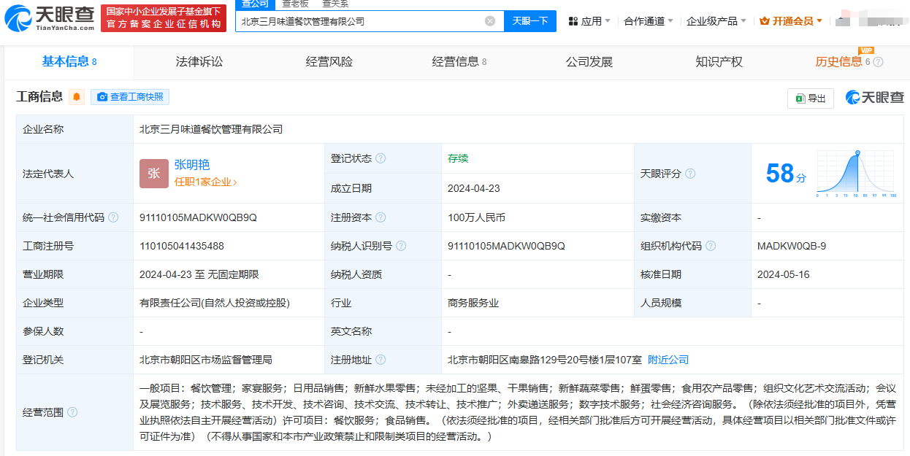Click the business term 2024-04-23 至 无固定期限

(199, 274)
